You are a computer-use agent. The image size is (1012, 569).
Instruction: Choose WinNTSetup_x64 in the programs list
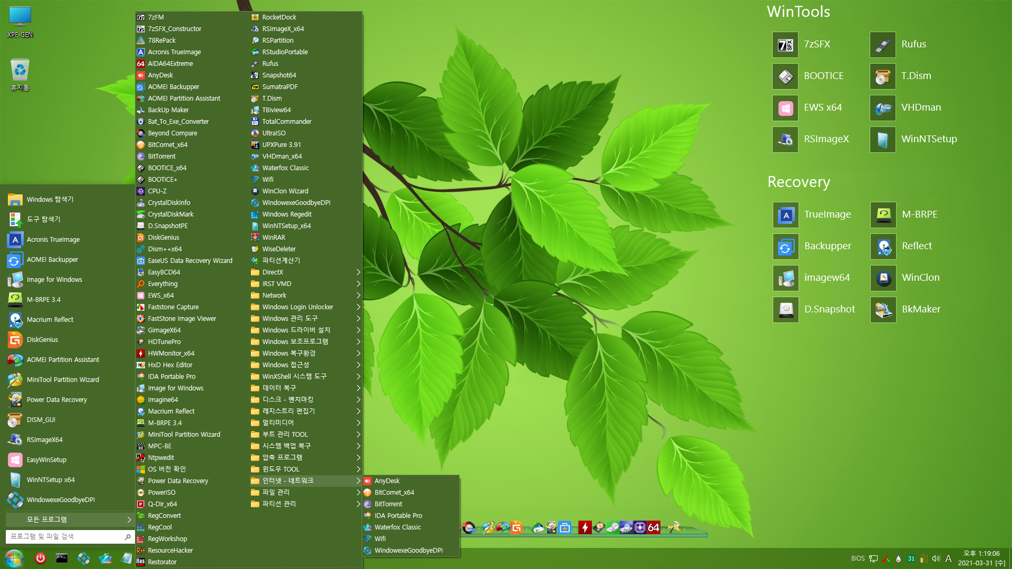306,226
